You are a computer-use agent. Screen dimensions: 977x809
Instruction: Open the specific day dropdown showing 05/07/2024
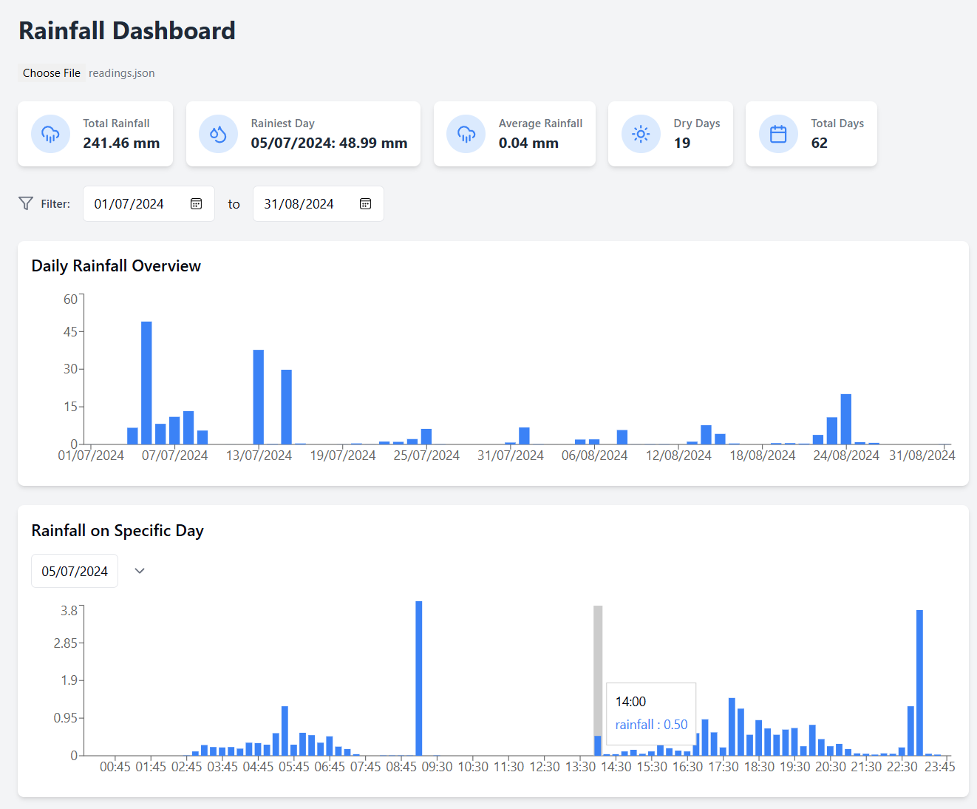pyautogui.click(x=75, y=571)
